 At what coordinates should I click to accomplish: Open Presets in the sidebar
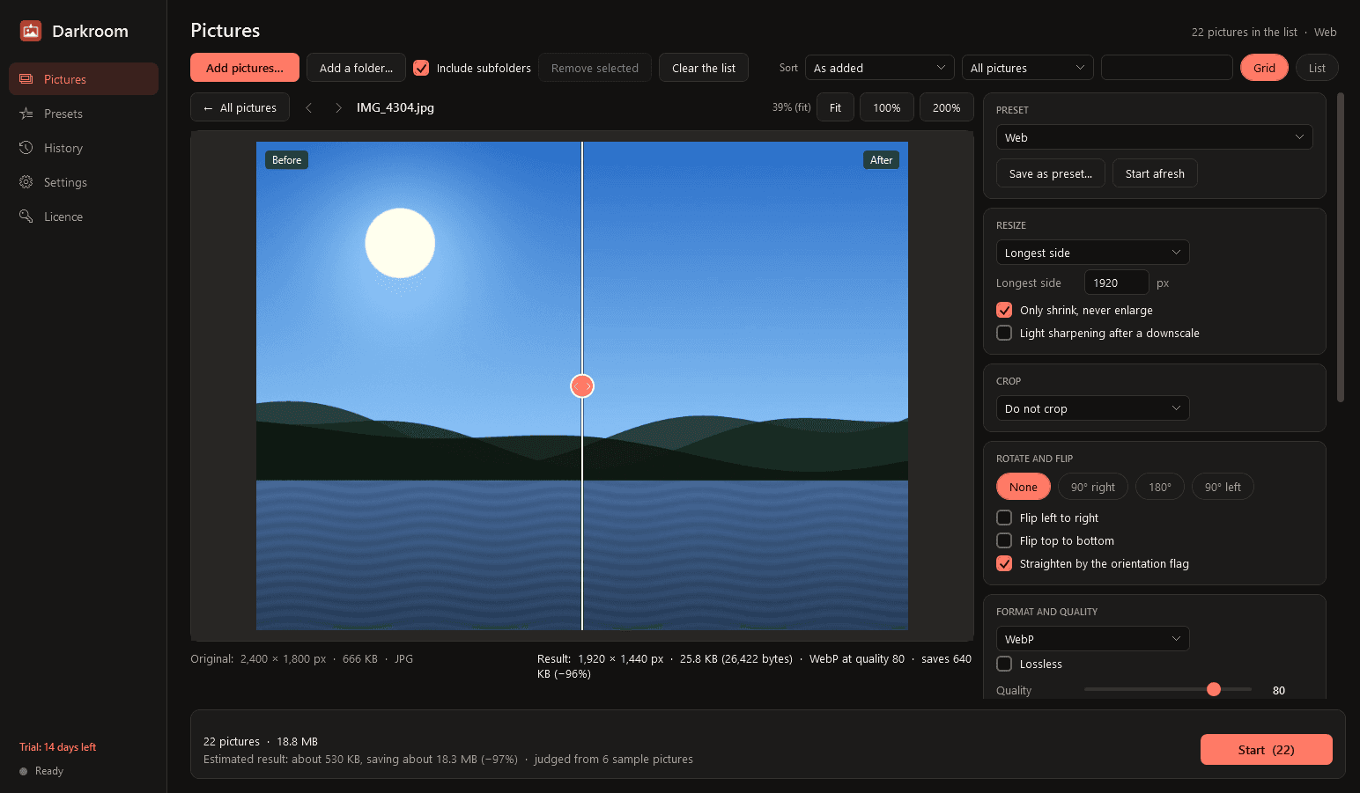[x=84, y=114]
